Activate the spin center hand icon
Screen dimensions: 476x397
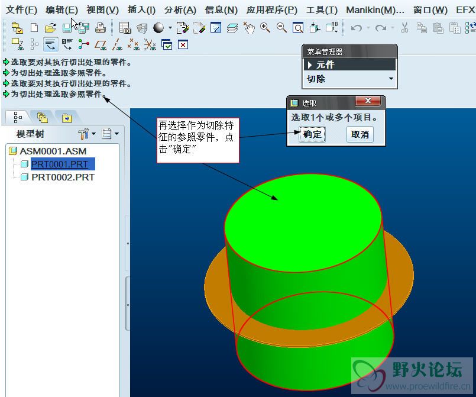tap(249, 28)
